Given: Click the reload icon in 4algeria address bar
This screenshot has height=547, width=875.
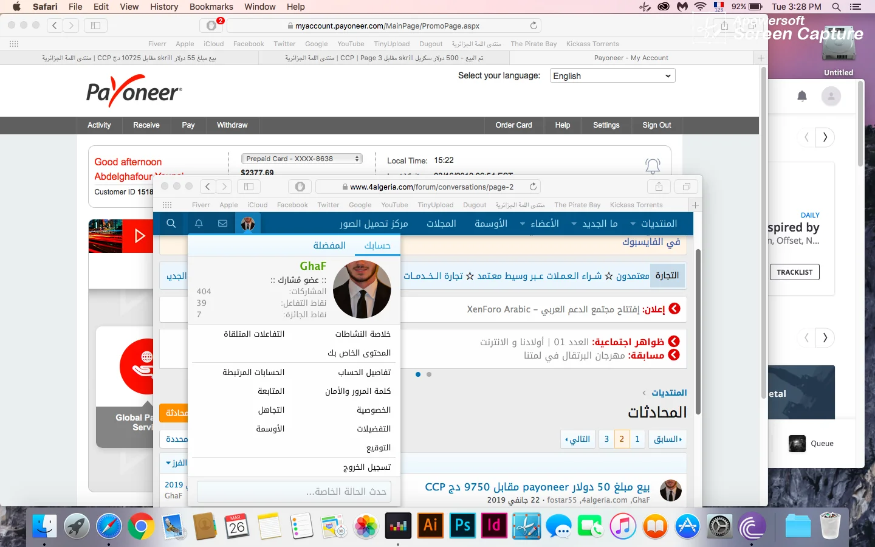Looking at the screenshot, I should 533,187.
